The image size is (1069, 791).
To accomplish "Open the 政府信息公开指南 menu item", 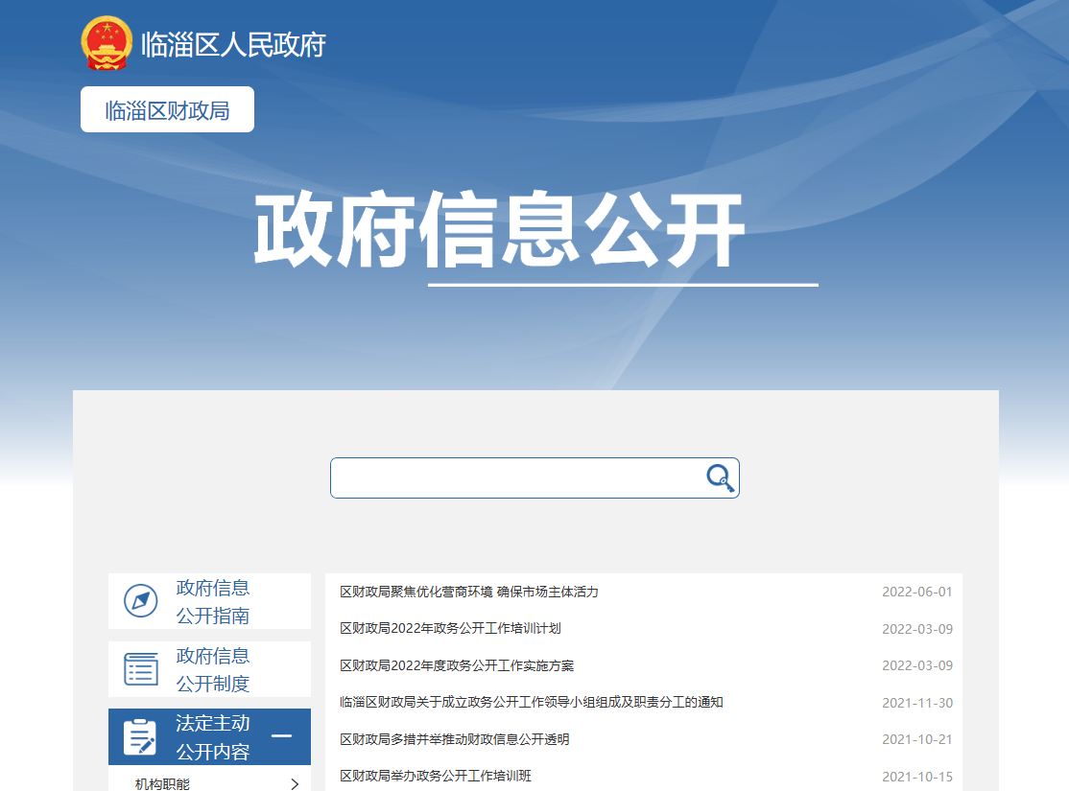I will [212, 601].
